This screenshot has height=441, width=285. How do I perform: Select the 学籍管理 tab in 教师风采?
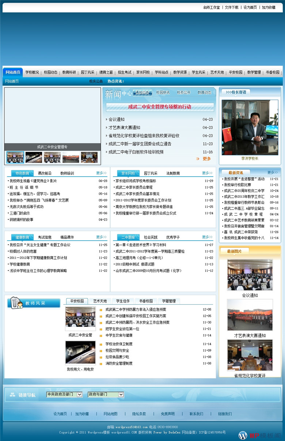tap(169, 301)
